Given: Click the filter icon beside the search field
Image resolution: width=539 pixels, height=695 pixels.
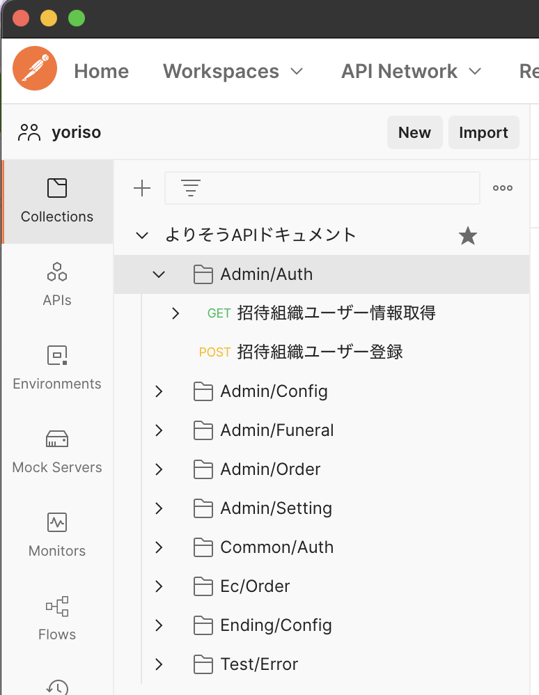Looking at the screenshot, I should [189, 187].
